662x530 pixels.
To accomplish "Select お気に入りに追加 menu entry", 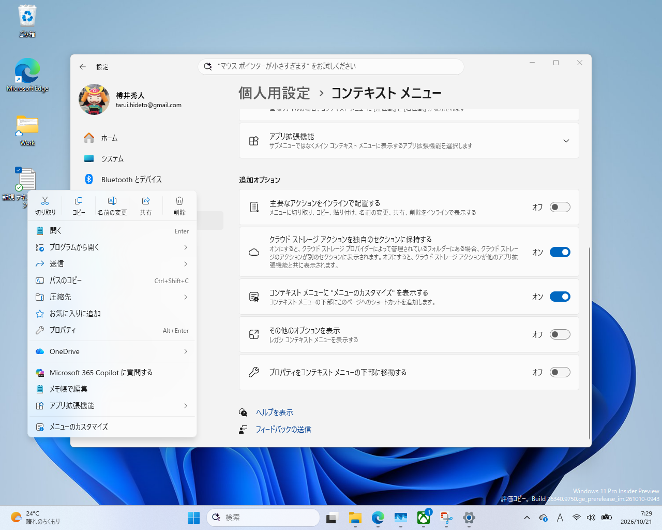I will [x=112, y=314].
